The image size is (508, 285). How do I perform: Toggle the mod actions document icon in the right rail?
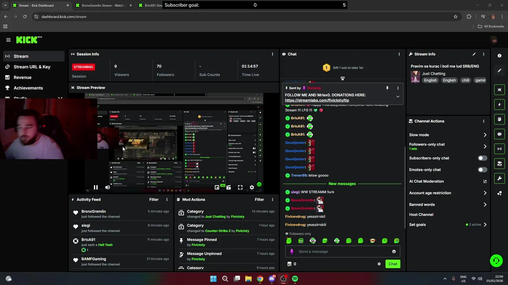point(500,119)
